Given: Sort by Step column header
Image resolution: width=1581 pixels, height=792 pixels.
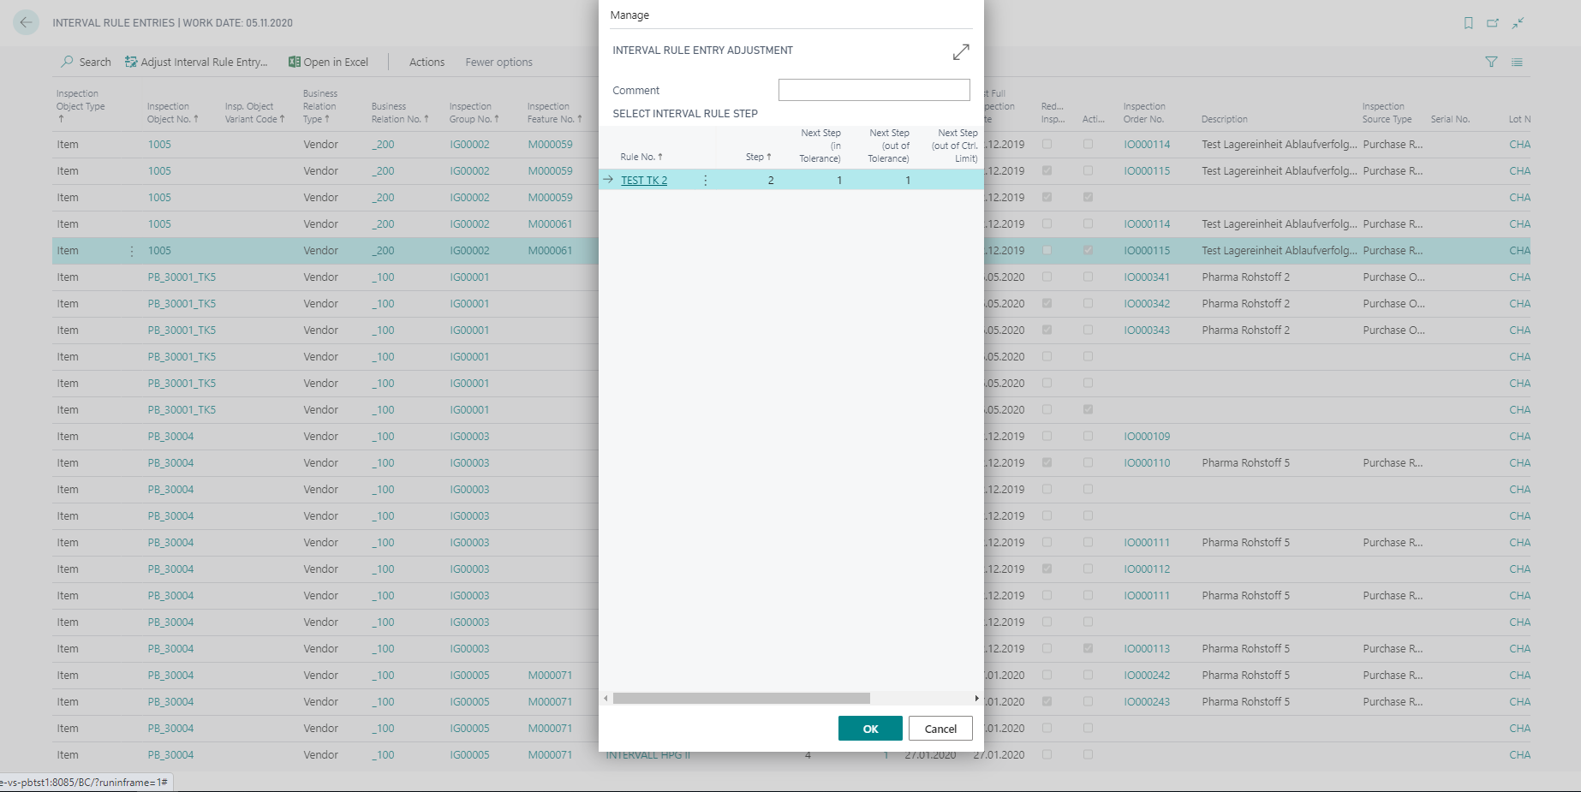Looking at the screenshot, I should [758, 157].
